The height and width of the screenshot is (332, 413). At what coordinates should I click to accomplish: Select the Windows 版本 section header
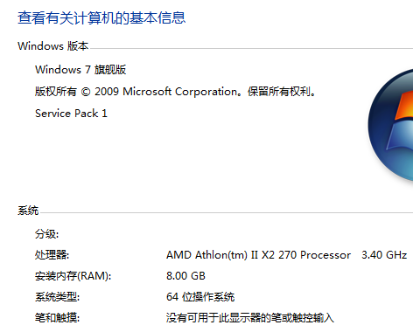[52, 46]
